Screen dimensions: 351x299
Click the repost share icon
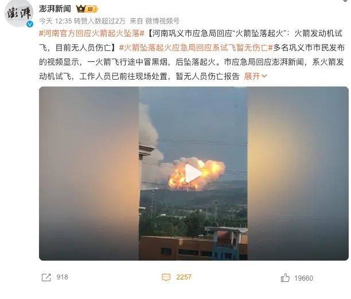click(46, 278)
